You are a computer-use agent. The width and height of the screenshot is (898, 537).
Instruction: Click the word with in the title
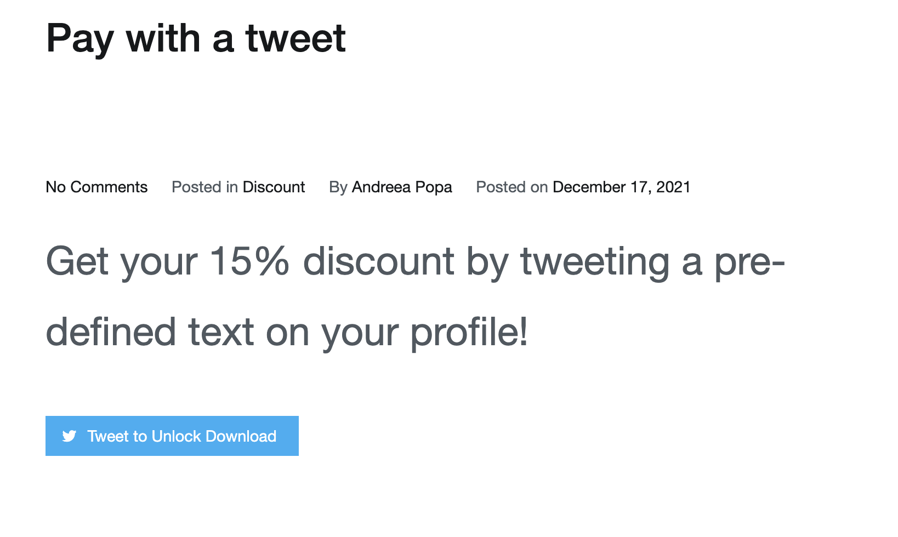click(x=163, y=38)
